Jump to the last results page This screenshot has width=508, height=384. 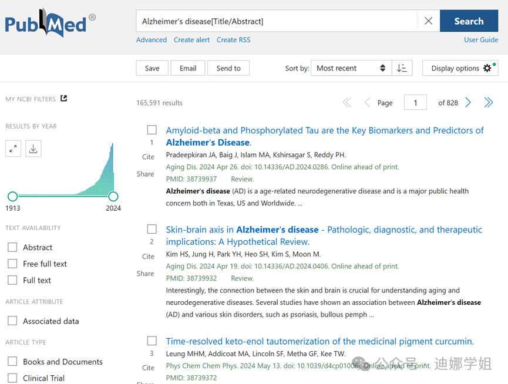click(488, 103)
